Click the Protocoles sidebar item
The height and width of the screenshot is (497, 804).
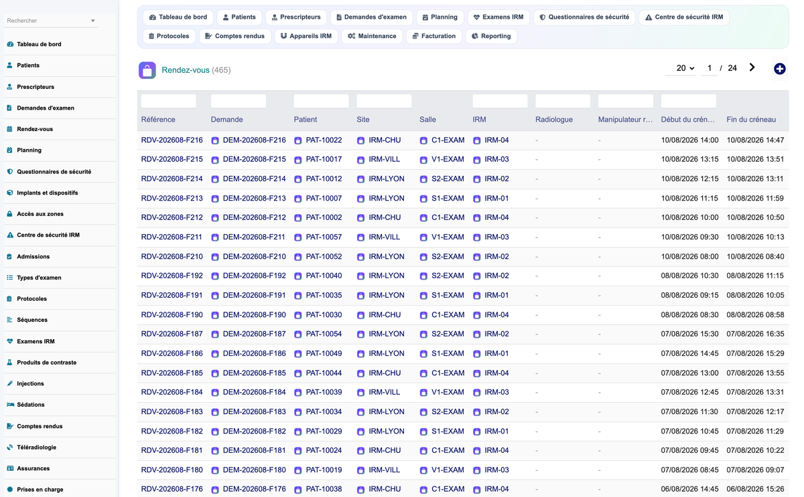pos(59,299)
